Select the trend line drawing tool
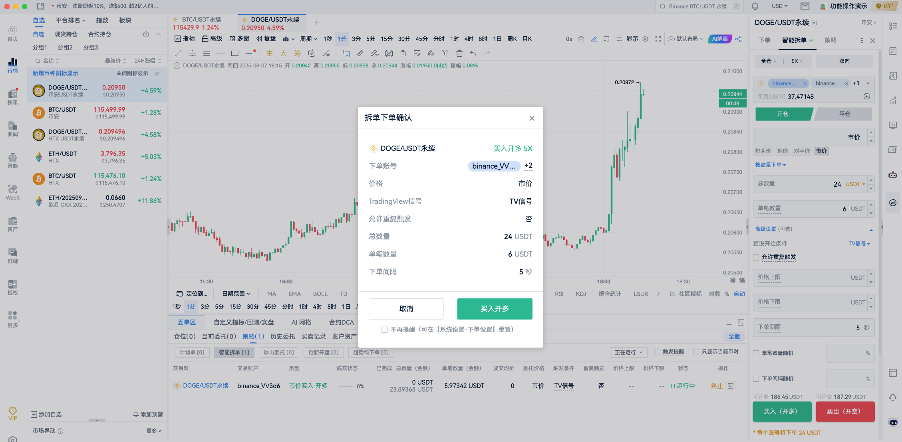This screenshot has height=442, width=902. tap(178, 53)
